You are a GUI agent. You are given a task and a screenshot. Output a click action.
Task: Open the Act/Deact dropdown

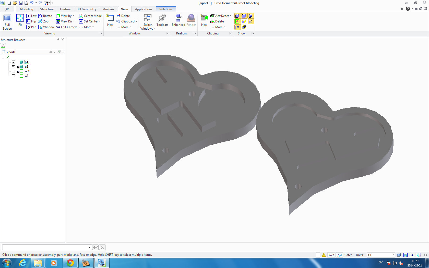(221, 16)
